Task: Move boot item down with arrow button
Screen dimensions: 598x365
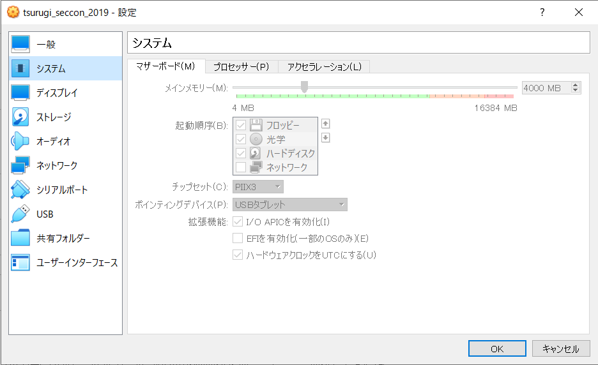Action: click(x=325, y=138)
